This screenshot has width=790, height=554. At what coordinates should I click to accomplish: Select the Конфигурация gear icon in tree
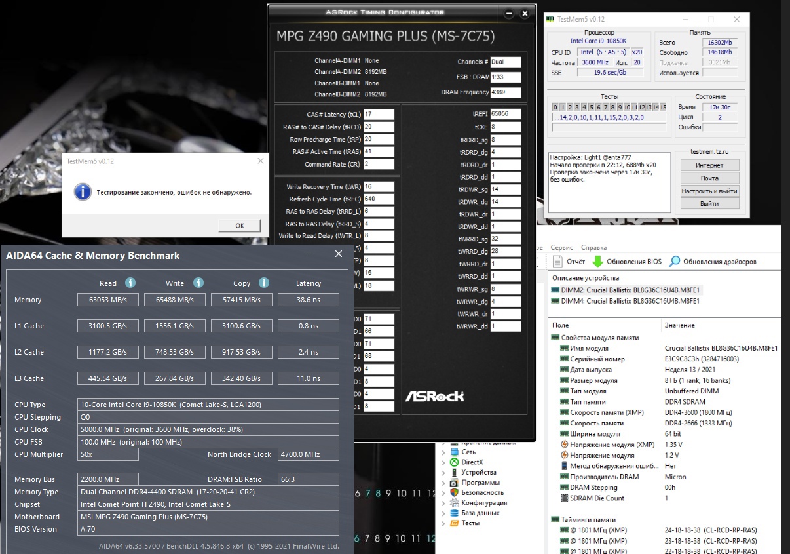[x=454, y=503]
